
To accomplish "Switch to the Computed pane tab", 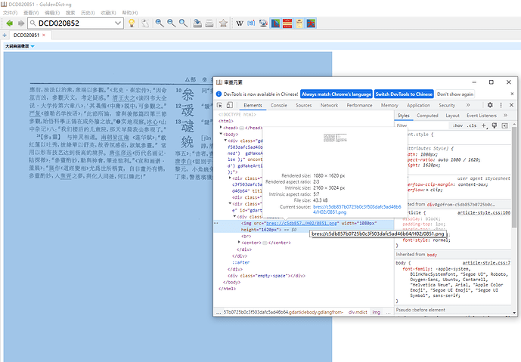I will pos(427,116).
